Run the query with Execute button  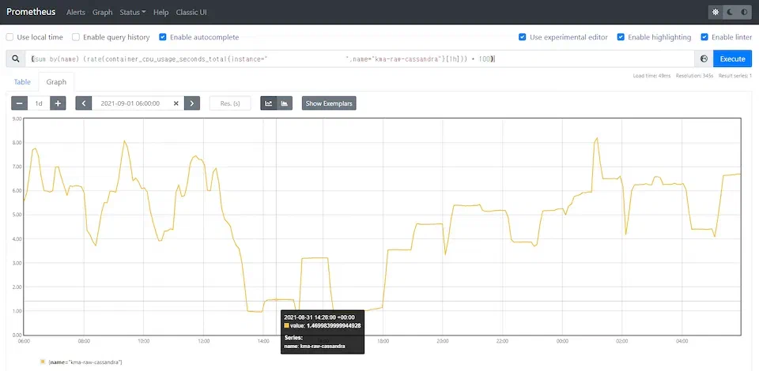point(732,59)
